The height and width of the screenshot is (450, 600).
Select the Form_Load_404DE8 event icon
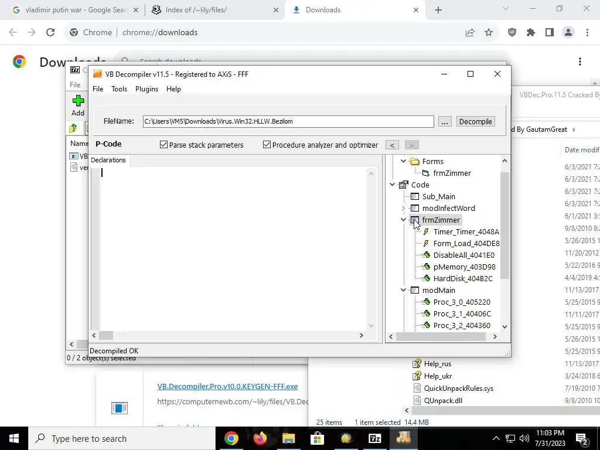[x=426, y=243]
